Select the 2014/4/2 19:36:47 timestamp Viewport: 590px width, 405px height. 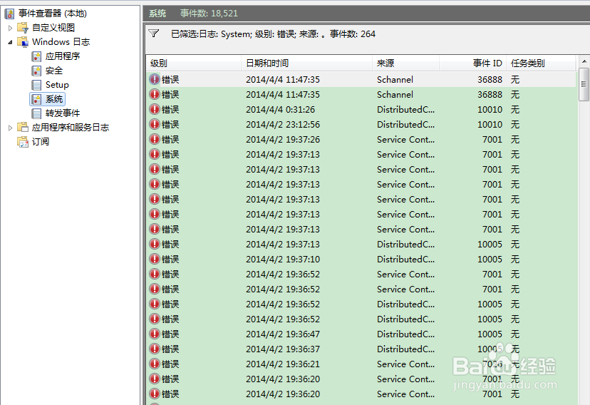(283, 334)
